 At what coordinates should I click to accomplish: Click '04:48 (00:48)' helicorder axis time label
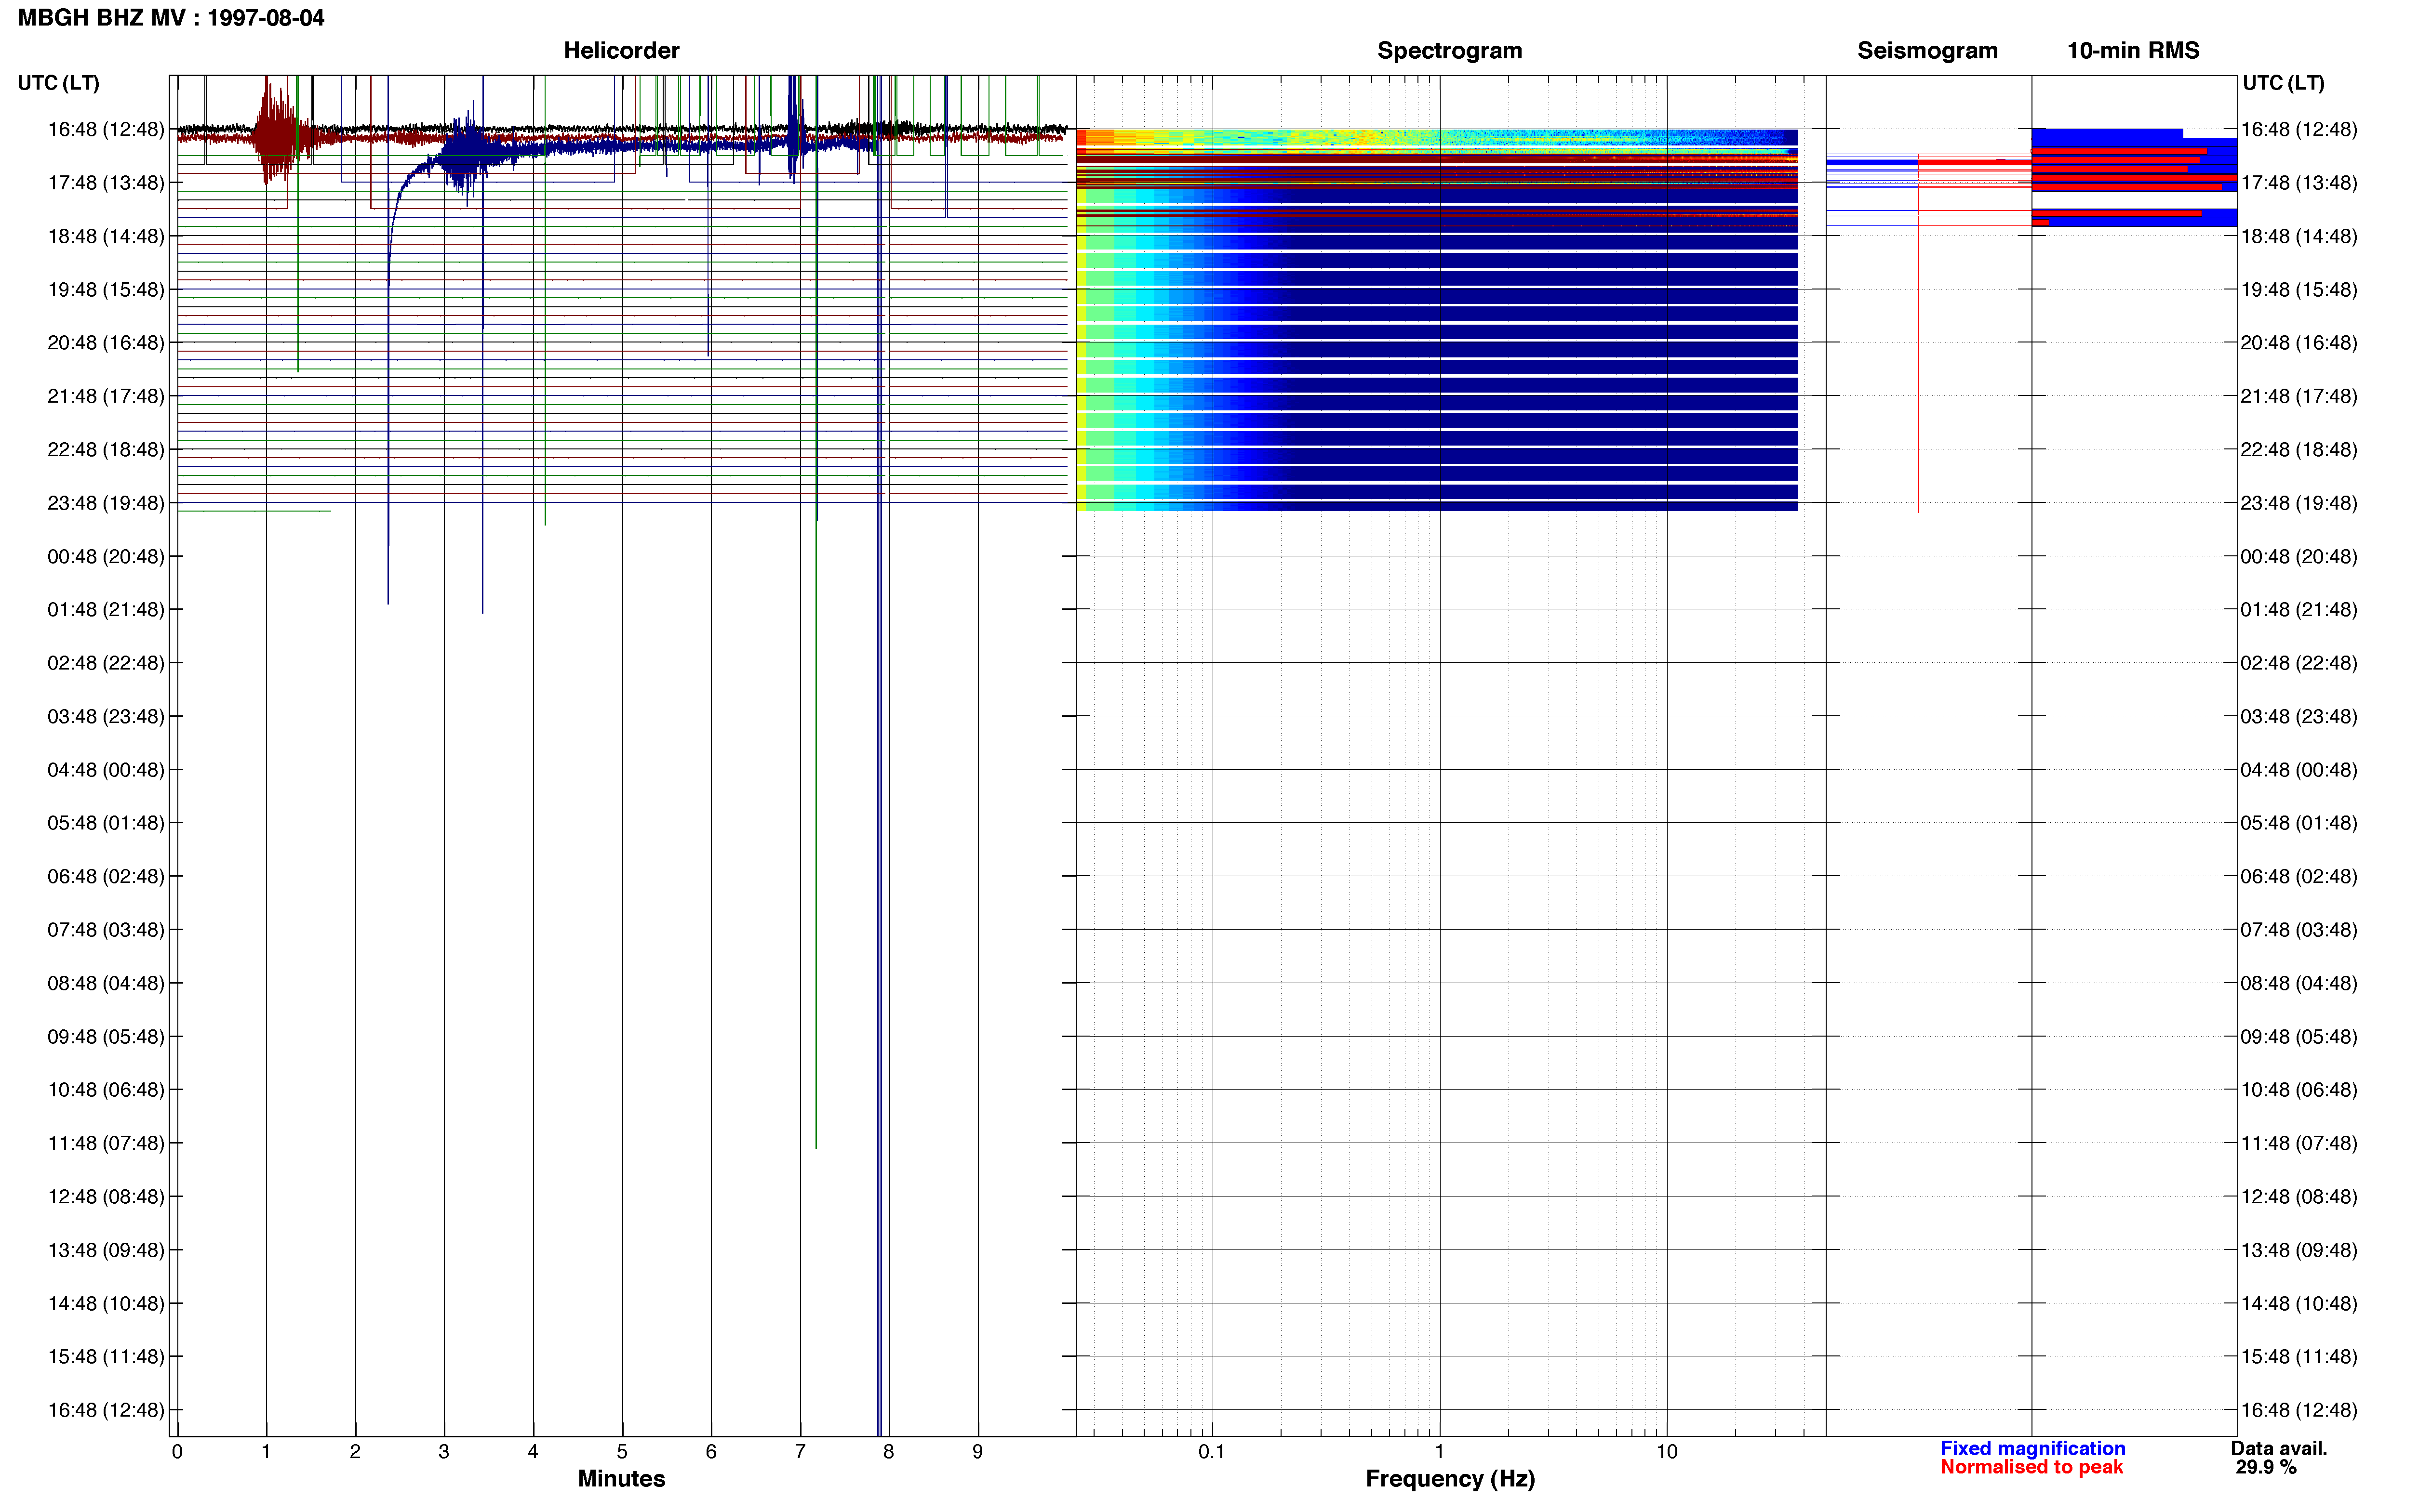point(106,770)
